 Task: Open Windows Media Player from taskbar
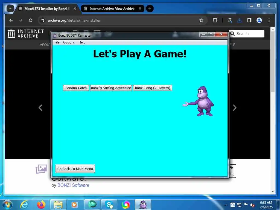click(x=74, y=205)
